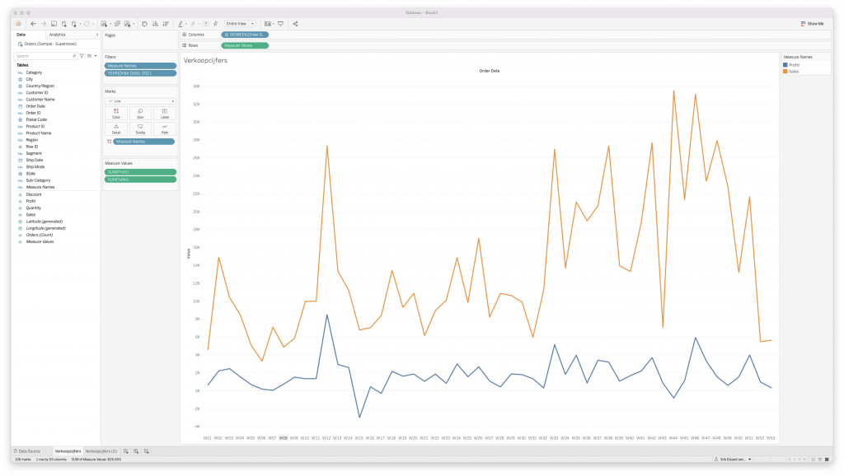Click the New Worksheet icon in tab bar

[126, 451]
